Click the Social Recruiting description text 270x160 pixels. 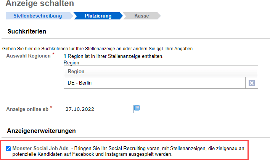(128, 151)
